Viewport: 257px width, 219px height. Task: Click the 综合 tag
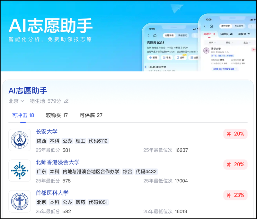click(x=128, y=171)
